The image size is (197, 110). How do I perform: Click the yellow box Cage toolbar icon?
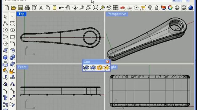coord(106,68)
